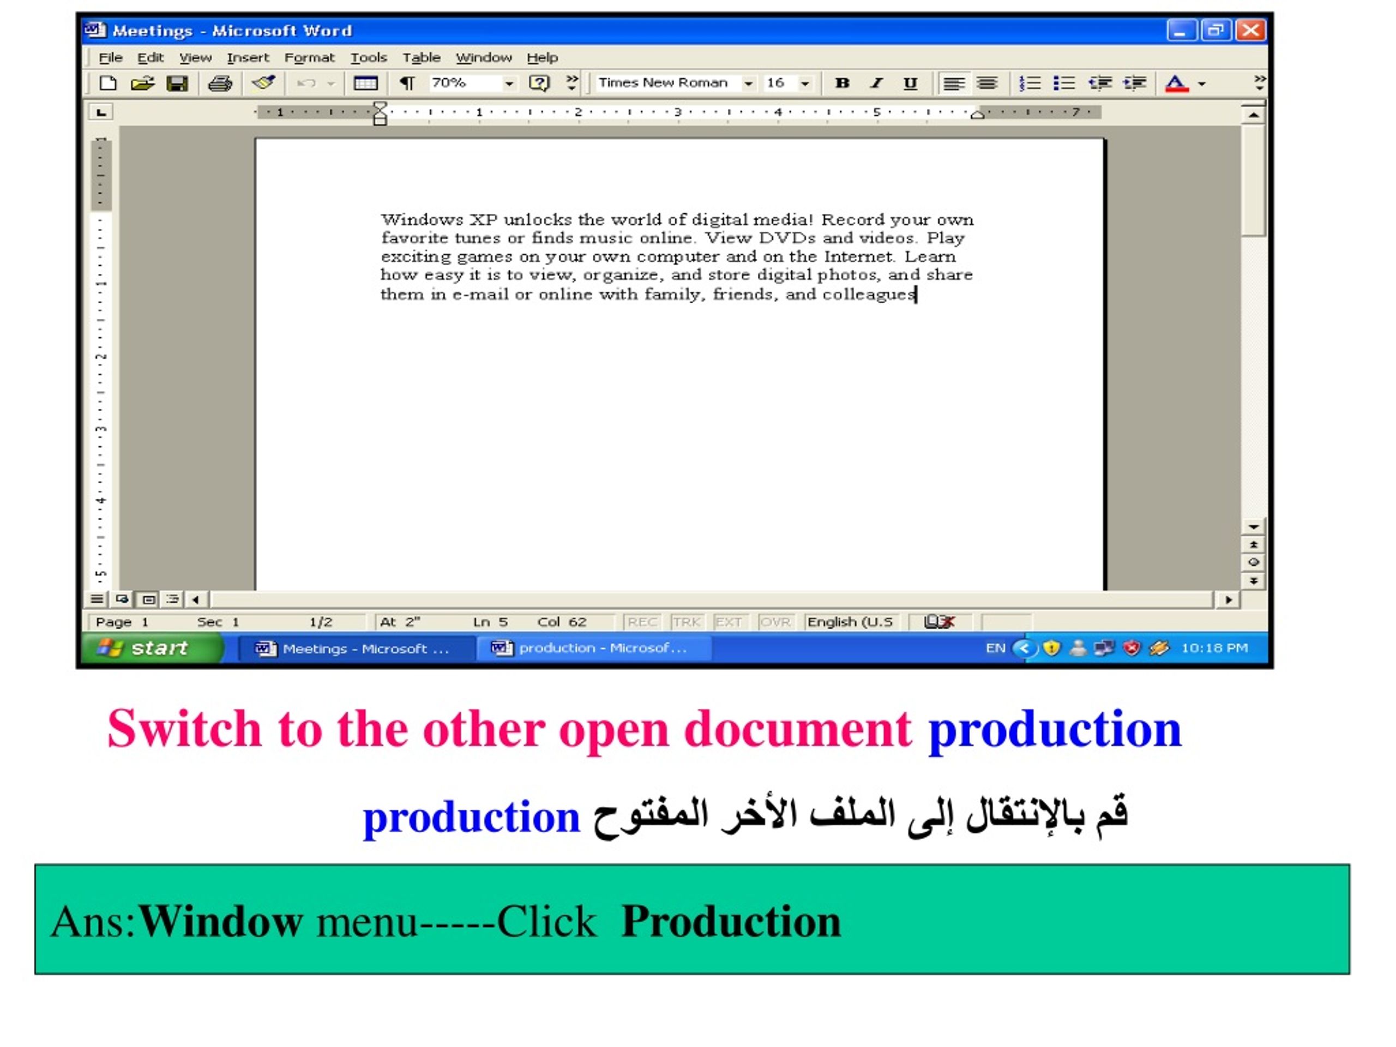Screen dimensions: 1396x1047
Task: Open the font size 16 dropdown
Action: pos(805,84)
